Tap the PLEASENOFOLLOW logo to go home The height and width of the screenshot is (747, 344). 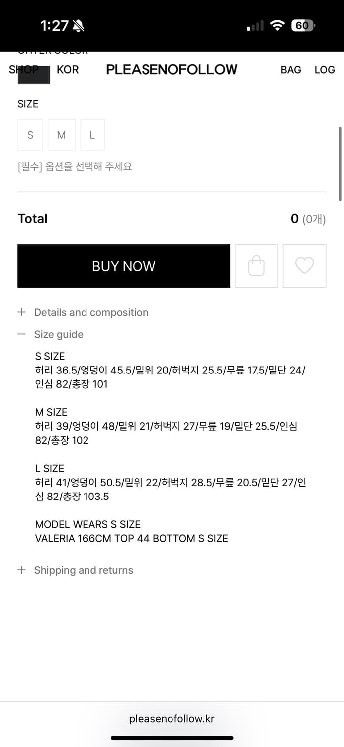click(x=172, y=70)
